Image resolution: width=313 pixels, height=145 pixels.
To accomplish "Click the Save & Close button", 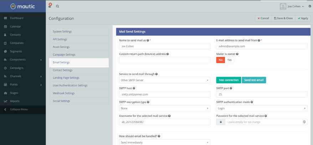I will pyautogui.click(x=283, y=18).
